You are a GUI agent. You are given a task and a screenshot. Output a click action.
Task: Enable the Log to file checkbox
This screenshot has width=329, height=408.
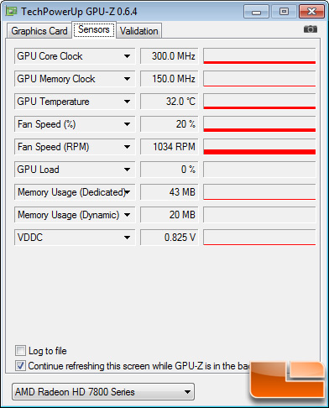20,351
